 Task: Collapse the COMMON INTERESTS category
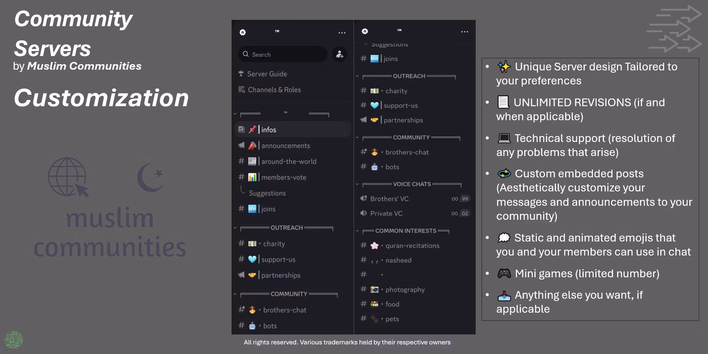tap(357, 231)
